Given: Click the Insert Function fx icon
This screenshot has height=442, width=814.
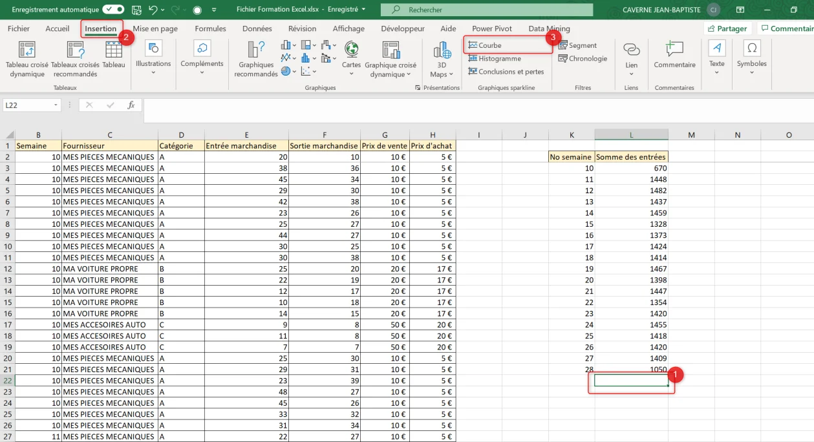Looking at the screenshot, I should pyautogui.click(x=131, y=105).
